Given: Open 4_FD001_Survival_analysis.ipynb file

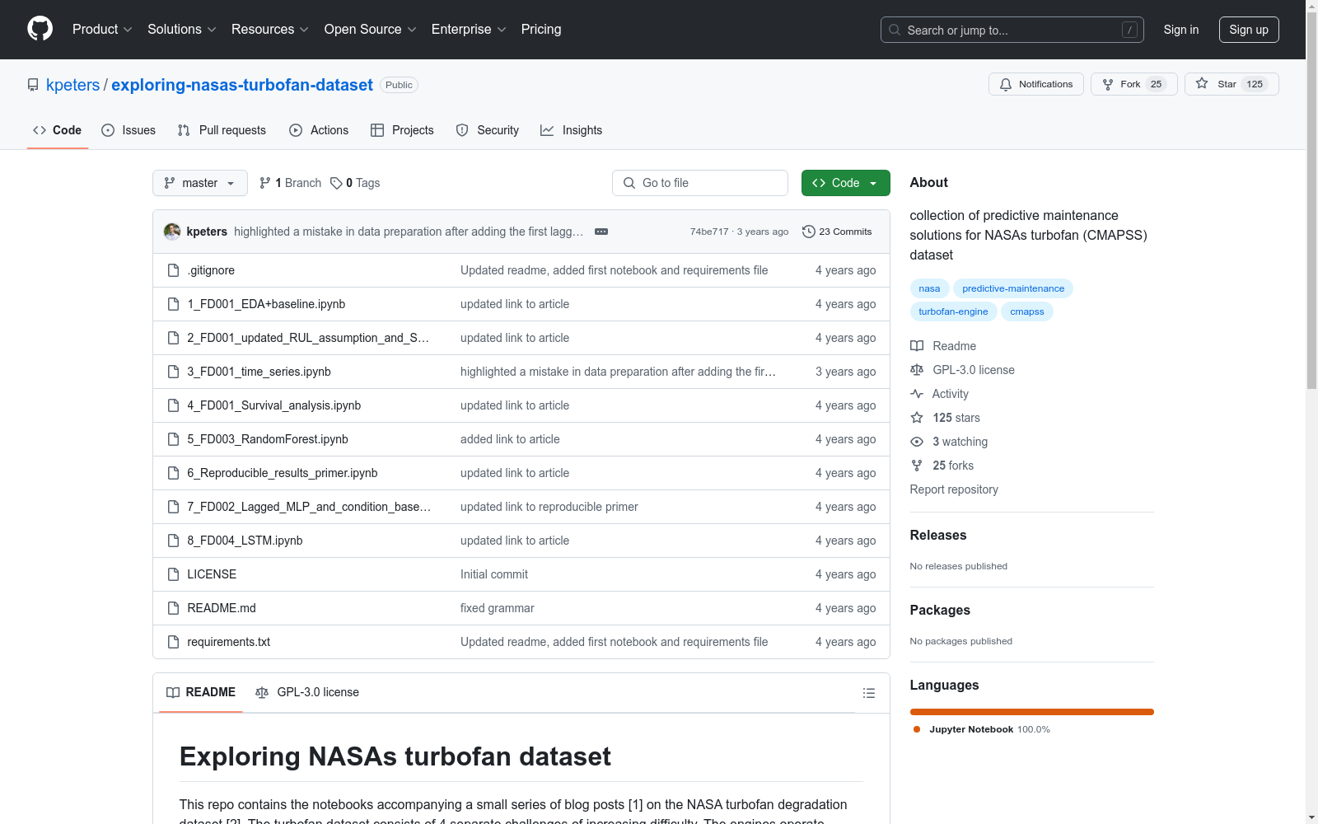Looking at the screenshot, I should pyautogui.click(x=273, y=405).
